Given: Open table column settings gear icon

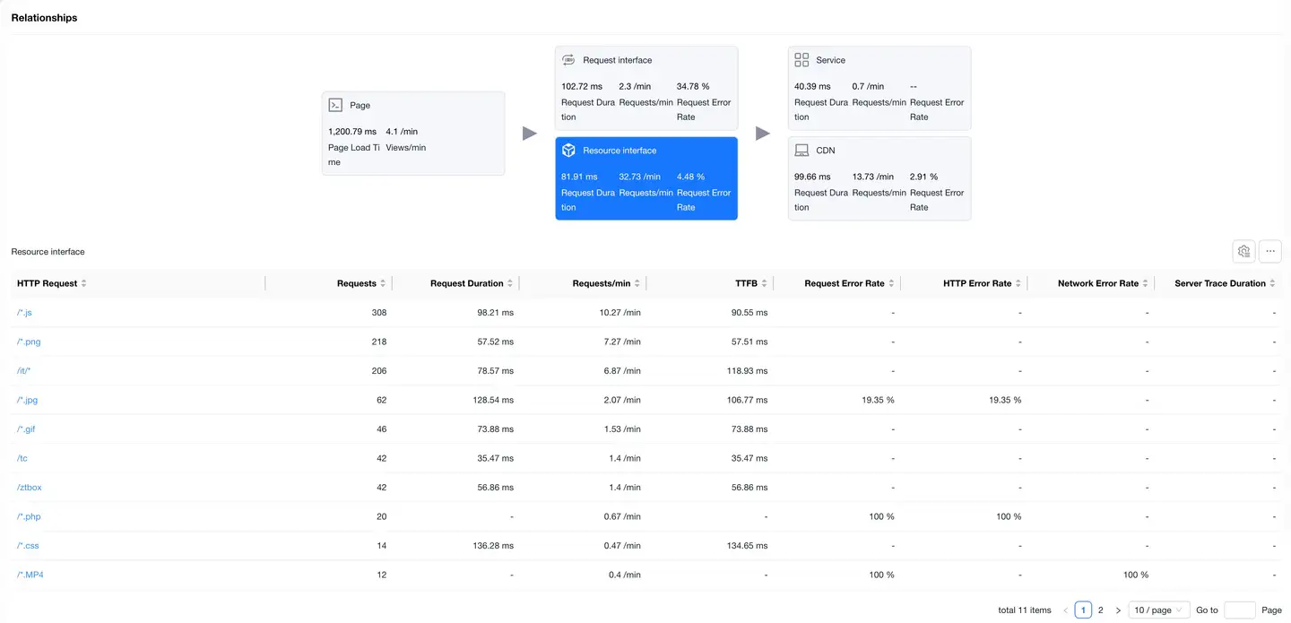Looking at the screenshot, I should click(1243, 252).
